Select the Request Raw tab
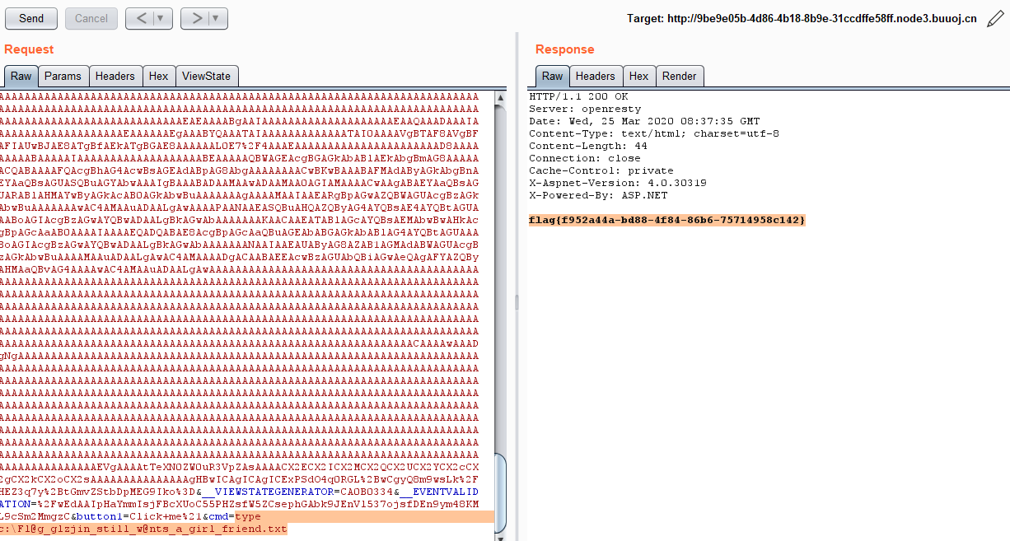Image resolution: width=1010 pixels, height=541 pixels. click(21, 76)
